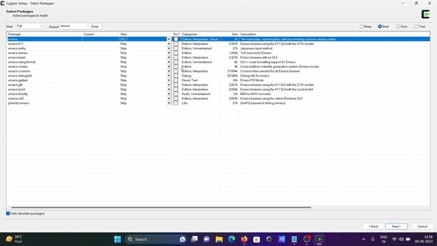The height and width of the screenshot is (246, 437).
Task: Launch Microsoft Edge from the taskbar
Action: tap(231, 239)
